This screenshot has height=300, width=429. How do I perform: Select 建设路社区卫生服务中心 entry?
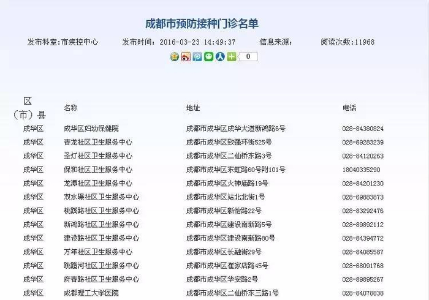point(102,238)
